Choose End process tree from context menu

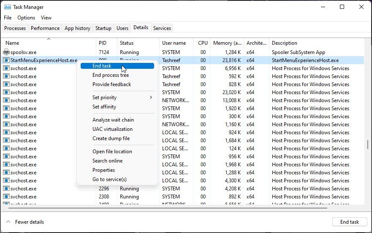[x=111, y=75]
